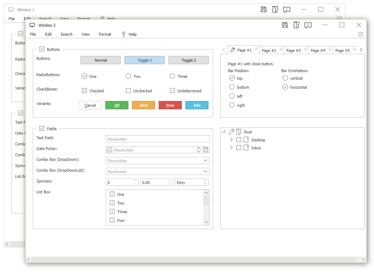This screenshot has height=272, width=374.
Task: Click Window 2 horizontal scrollbar track
Action: (x=193, y=260)
